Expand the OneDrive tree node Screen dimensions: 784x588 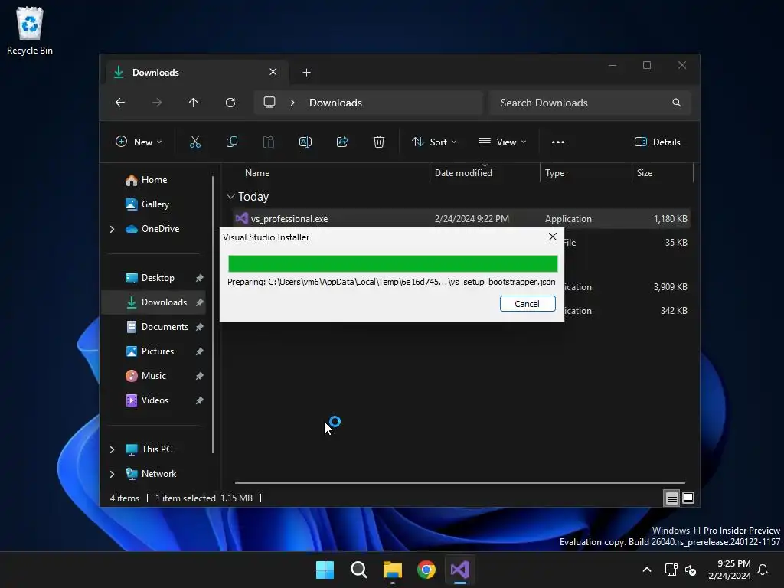pyautogui.click(x=112, y=229)
